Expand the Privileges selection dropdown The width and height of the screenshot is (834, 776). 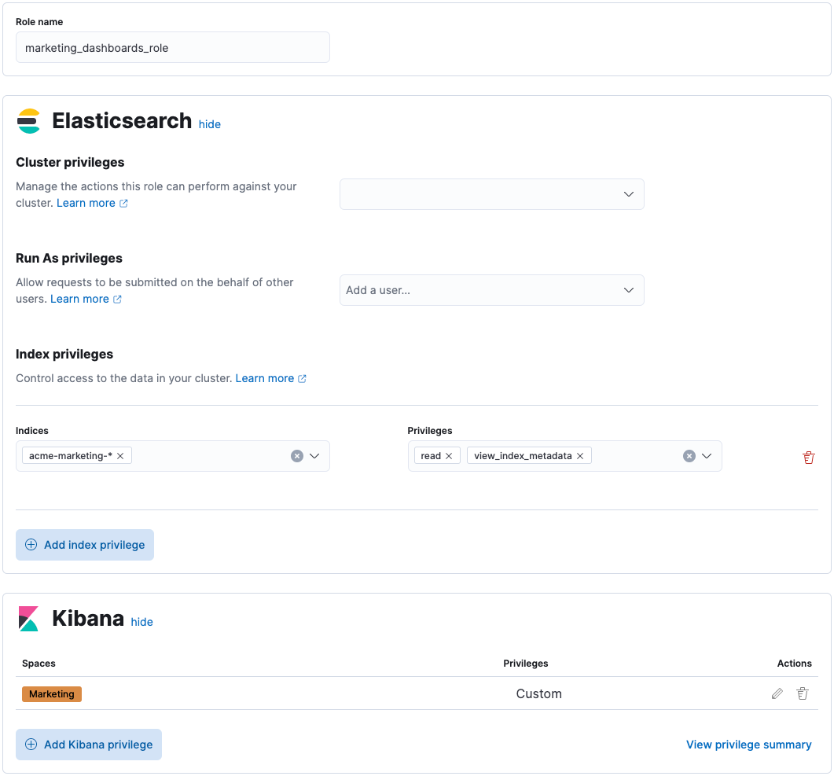coord(706,455)
